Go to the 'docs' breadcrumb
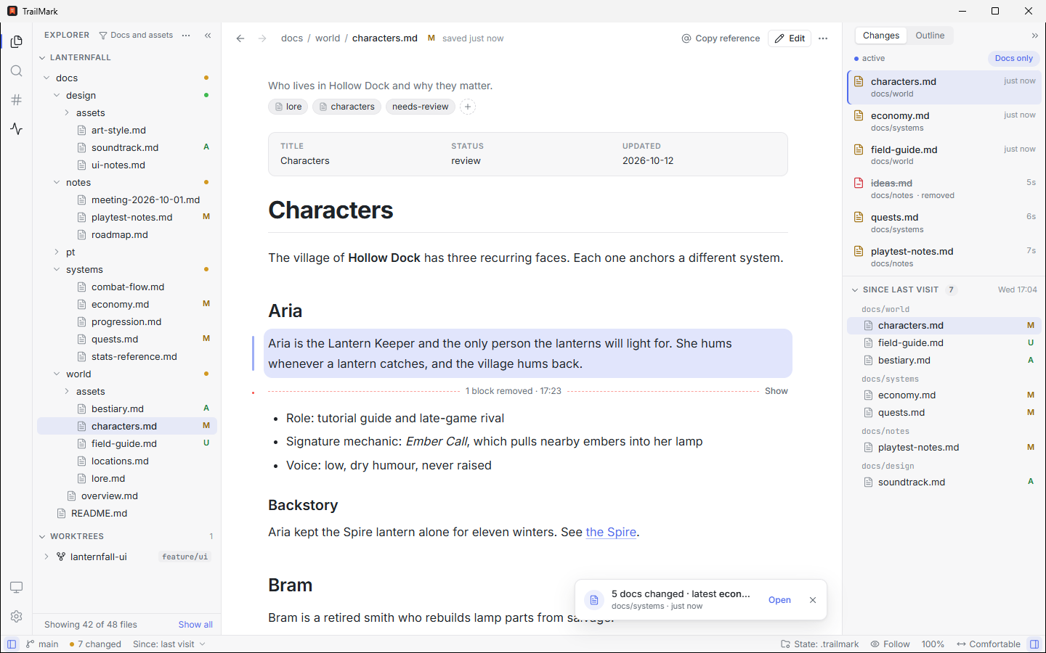Screen dimensions: 1046x653 (292, 38)
